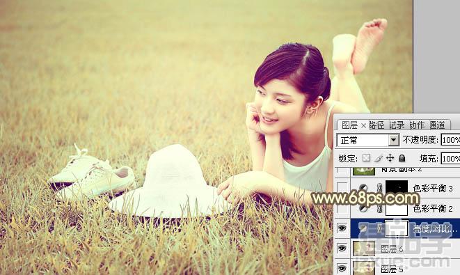Close the 图层 panel tab

tap(363, 125)
